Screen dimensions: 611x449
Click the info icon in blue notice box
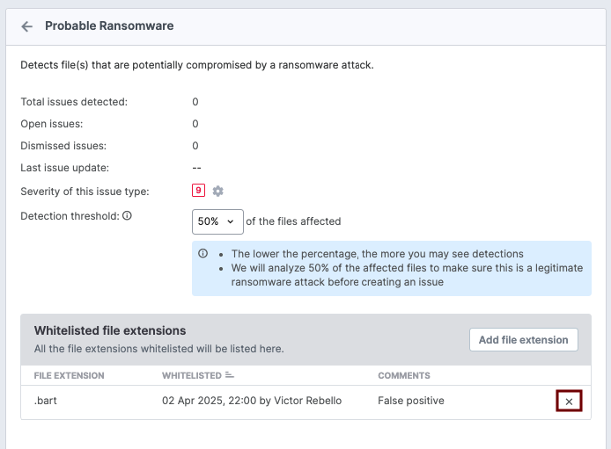pos(202,253)
